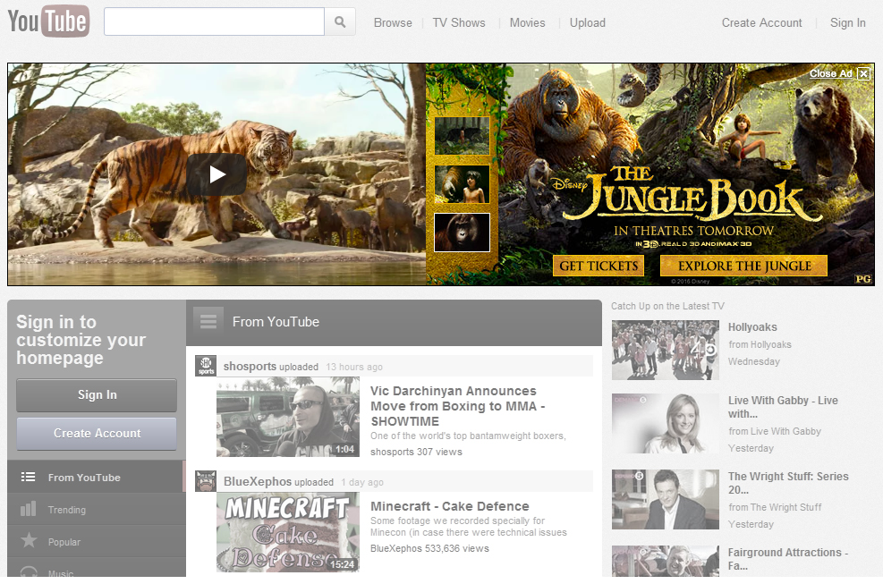Click inside the search field

(x=215, y=21)
